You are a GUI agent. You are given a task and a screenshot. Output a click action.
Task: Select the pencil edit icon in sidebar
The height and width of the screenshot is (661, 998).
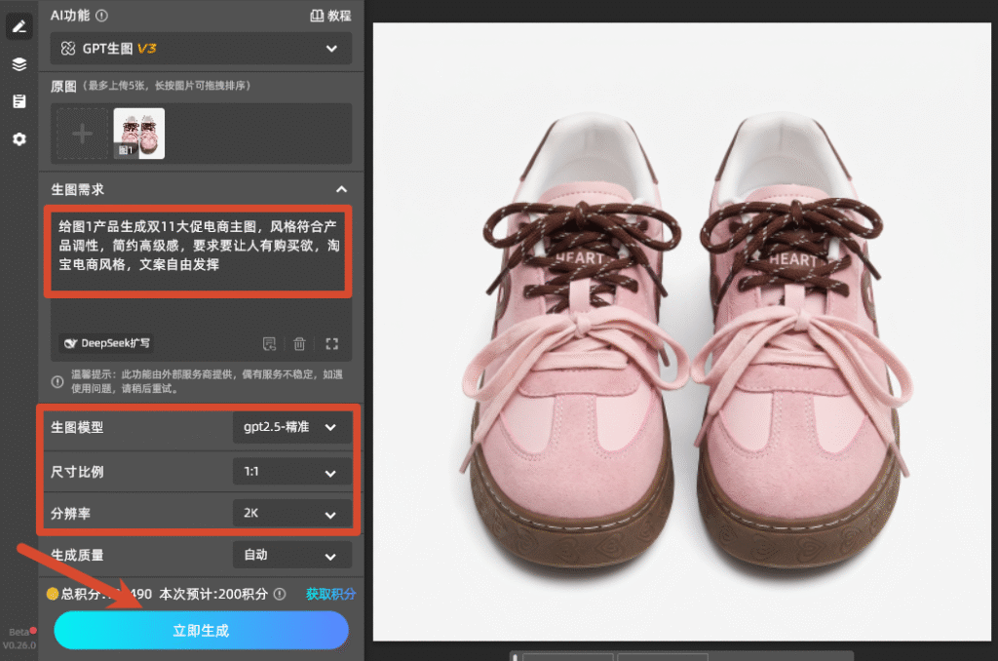pos(19,26)
